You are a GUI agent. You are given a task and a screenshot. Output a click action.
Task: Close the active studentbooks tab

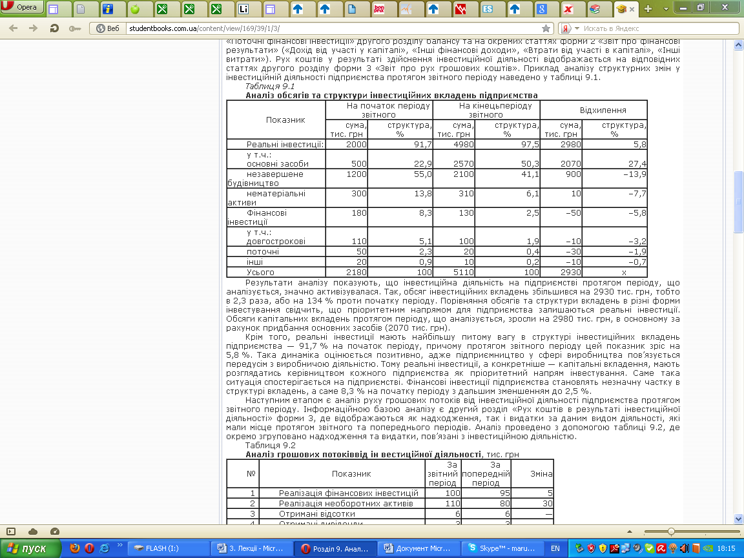(x=632, y=10)
